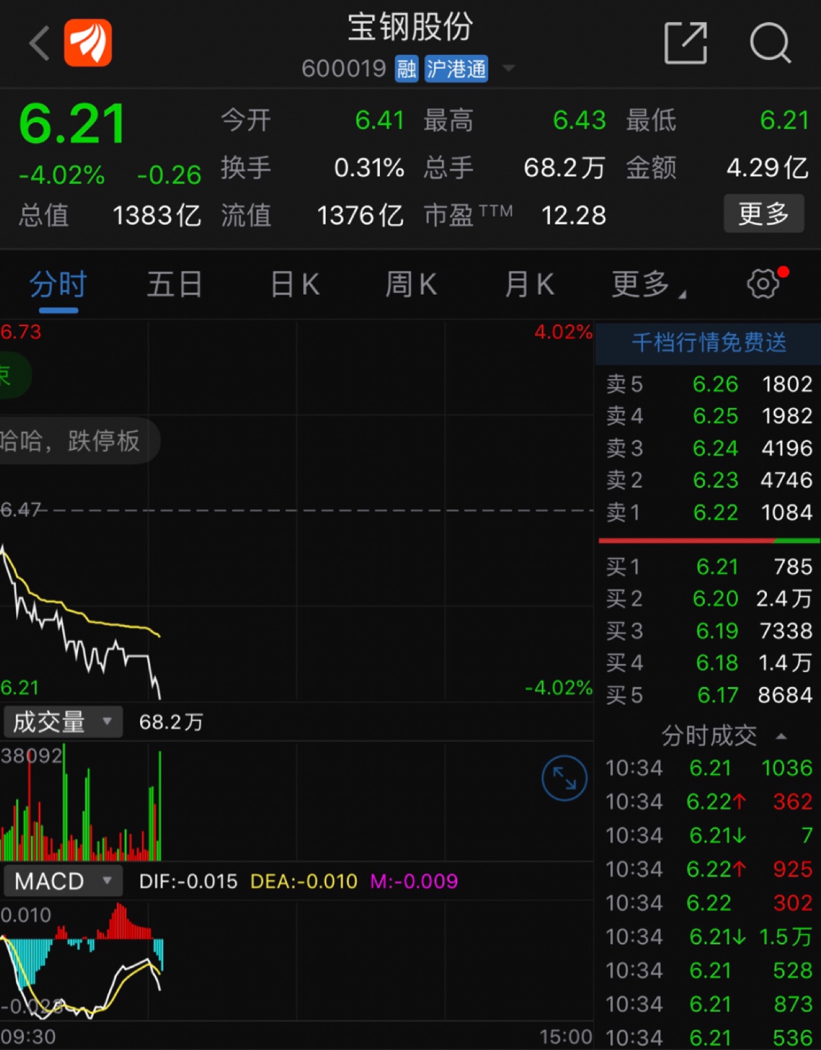Open the MACD indicator dropdown
Screen dimensions: 821x1050
pyautogui.click(x=63, y=881)
